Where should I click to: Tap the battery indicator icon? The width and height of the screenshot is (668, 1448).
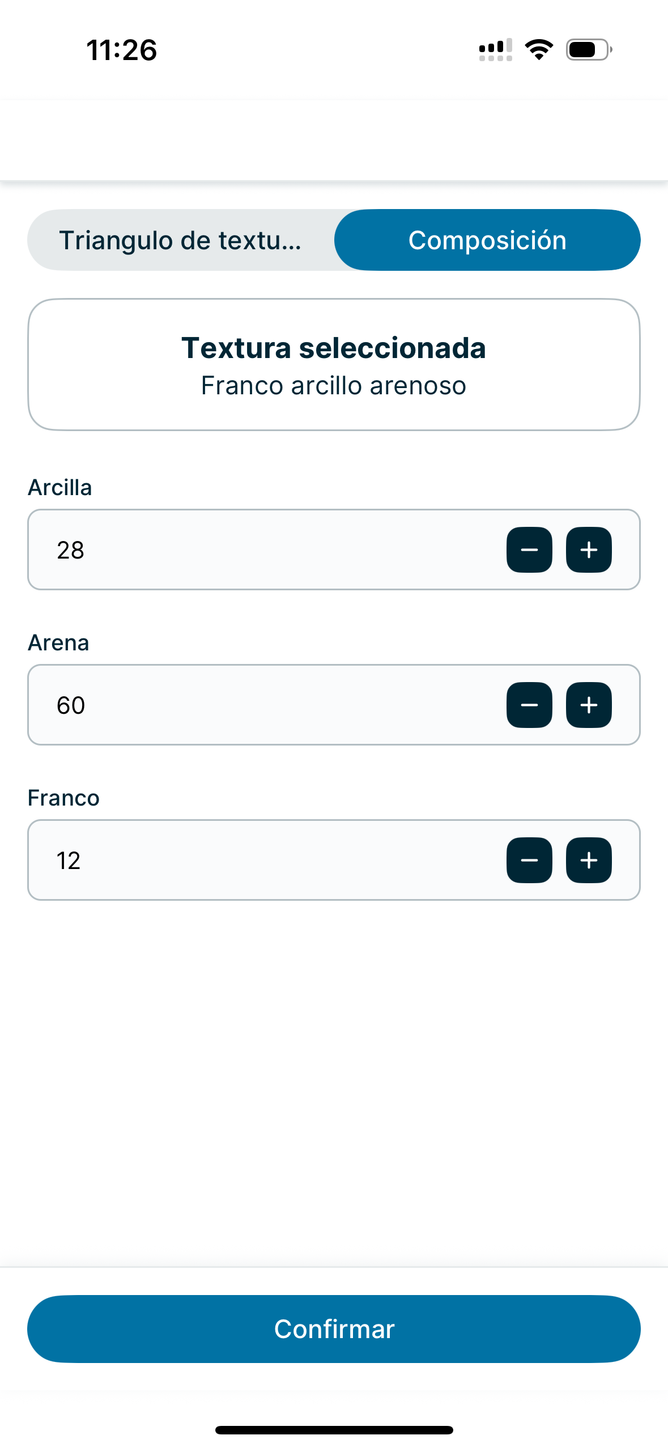pyautogui.click(x=589, y=50)
